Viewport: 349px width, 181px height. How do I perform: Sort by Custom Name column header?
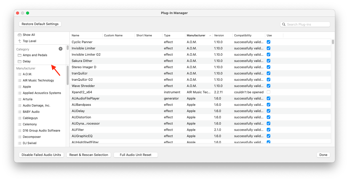119,35
